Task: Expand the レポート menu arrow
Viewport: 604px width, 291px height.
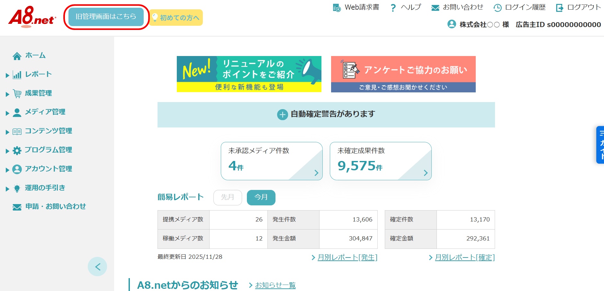Action: (x=7, y=75)
